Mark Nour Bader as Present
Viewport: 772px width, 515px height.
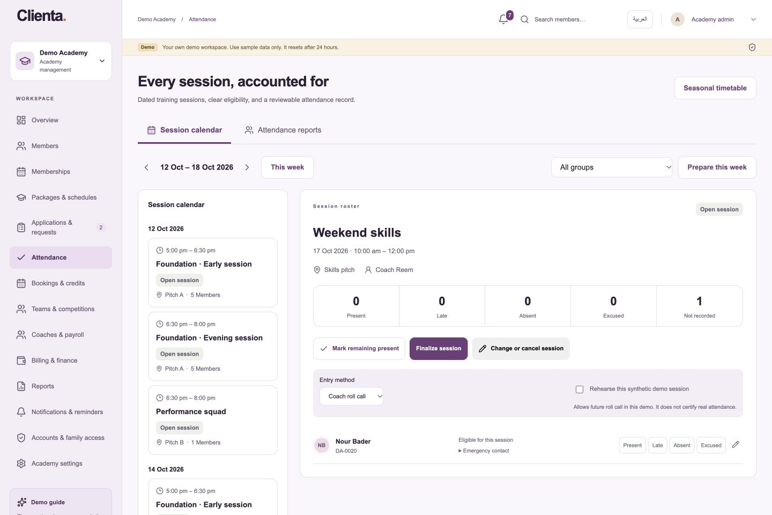tap(633, 445)
